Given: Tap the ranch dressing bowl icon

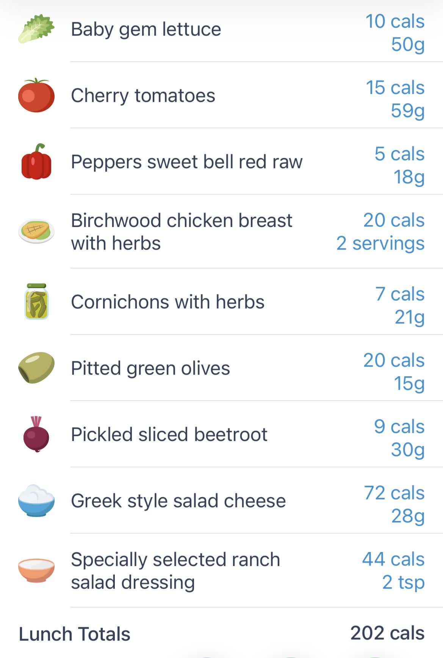Looking at the screenshot, I should [x=36, y=570].
